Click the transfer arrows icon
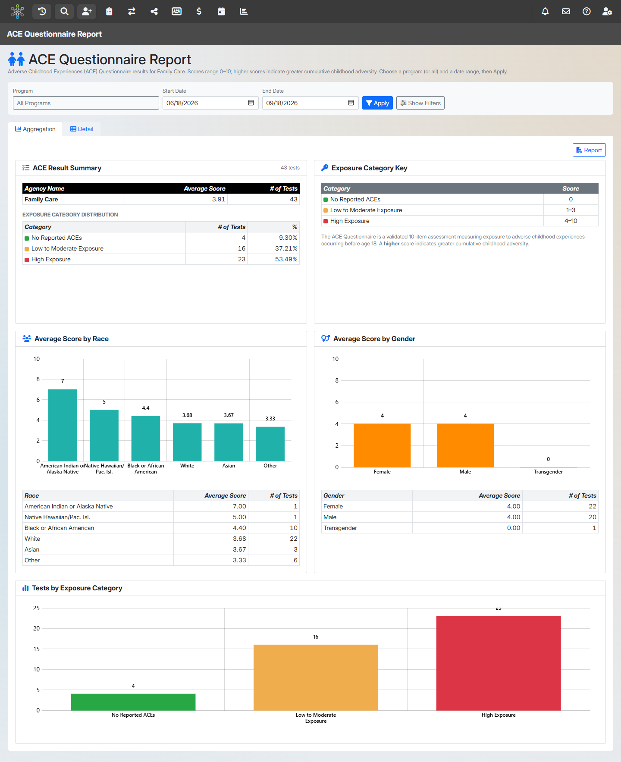Image resolution: width=621 pixels, height=762 pixels. [x=132, y=12]
